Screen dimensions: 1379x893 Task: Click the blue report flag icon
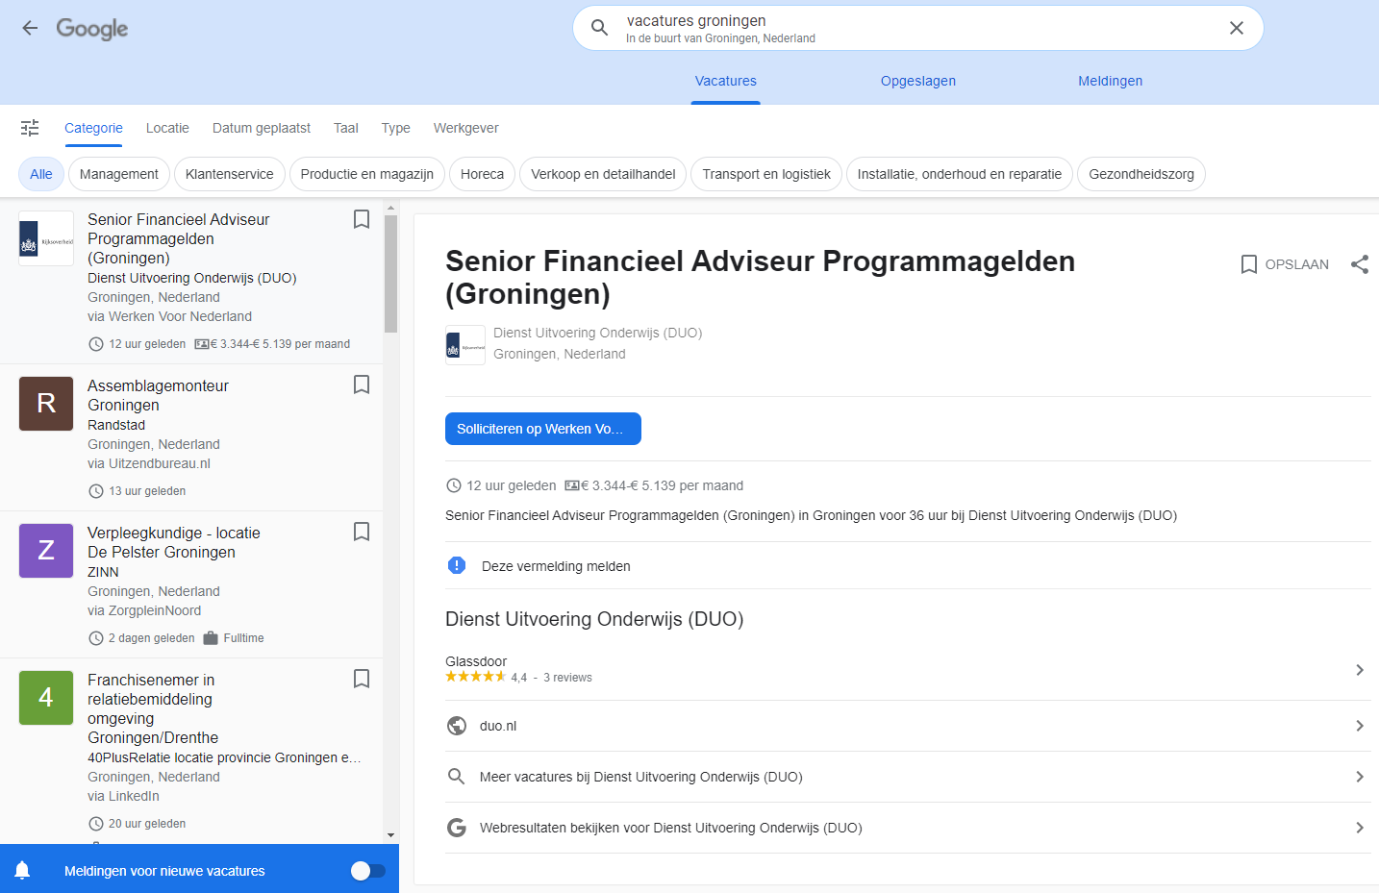pyautogui.click(x=457, y=565)
